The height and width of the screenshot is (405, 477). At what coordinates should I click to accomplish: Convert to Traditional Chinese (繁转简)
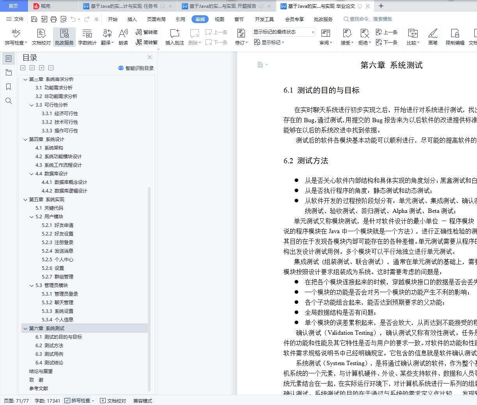(147, 32)
